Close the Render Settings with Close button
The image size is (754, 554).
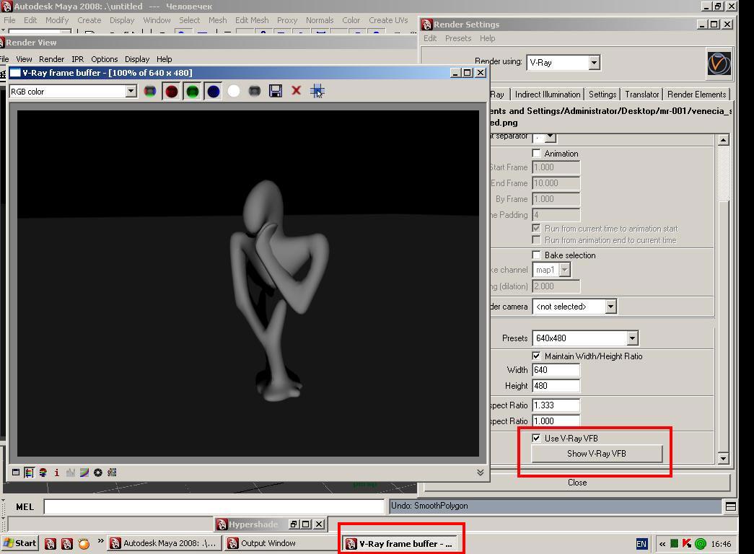pyautogui.click(x=577, y=483)
